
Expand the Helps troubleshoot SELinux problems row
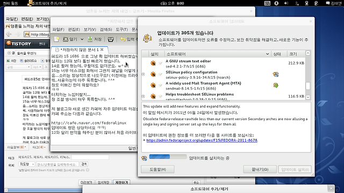pyautogui.click(x=144, y=96)
